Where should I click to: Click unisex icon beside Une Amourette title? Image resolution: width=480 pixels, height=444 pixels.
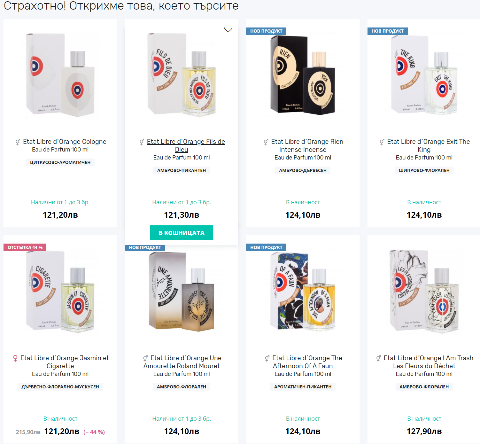(145, 358)
